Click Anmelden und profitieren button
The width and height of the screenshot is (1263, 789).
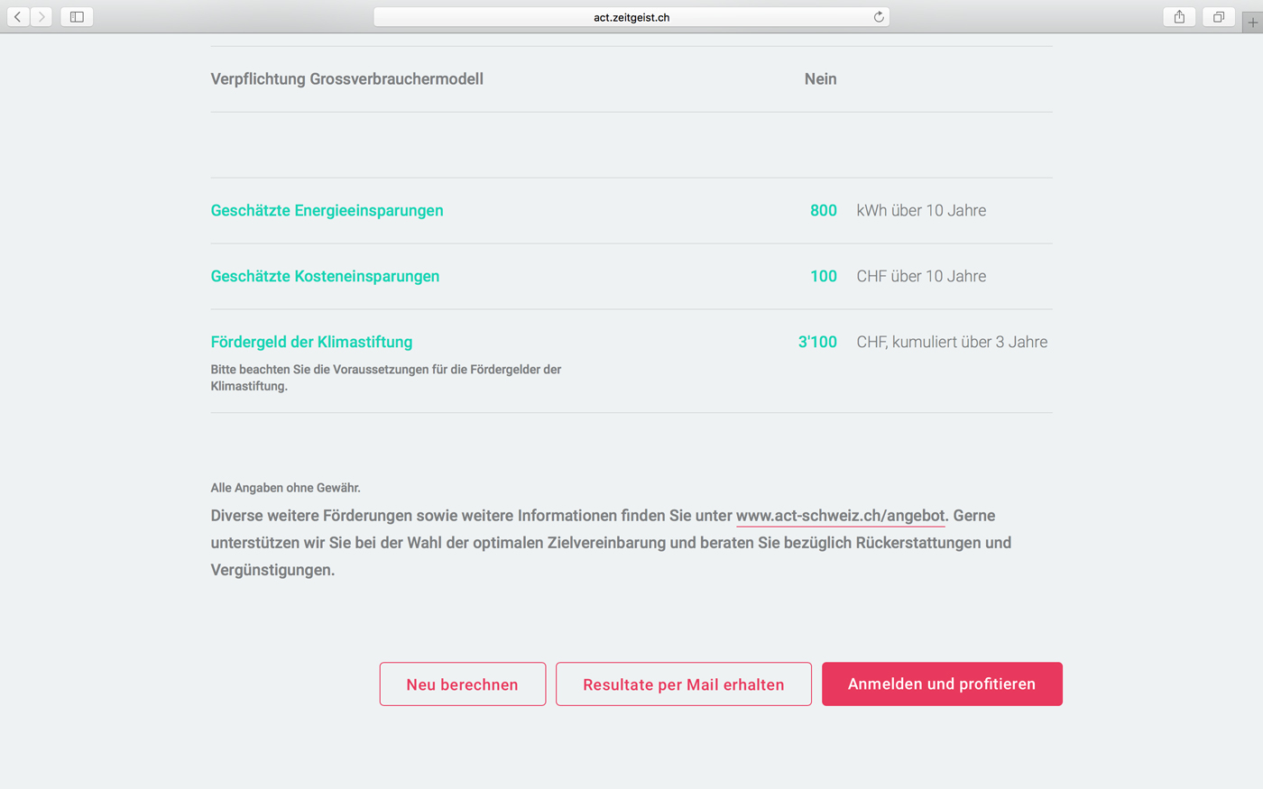(x=942, y=684)
